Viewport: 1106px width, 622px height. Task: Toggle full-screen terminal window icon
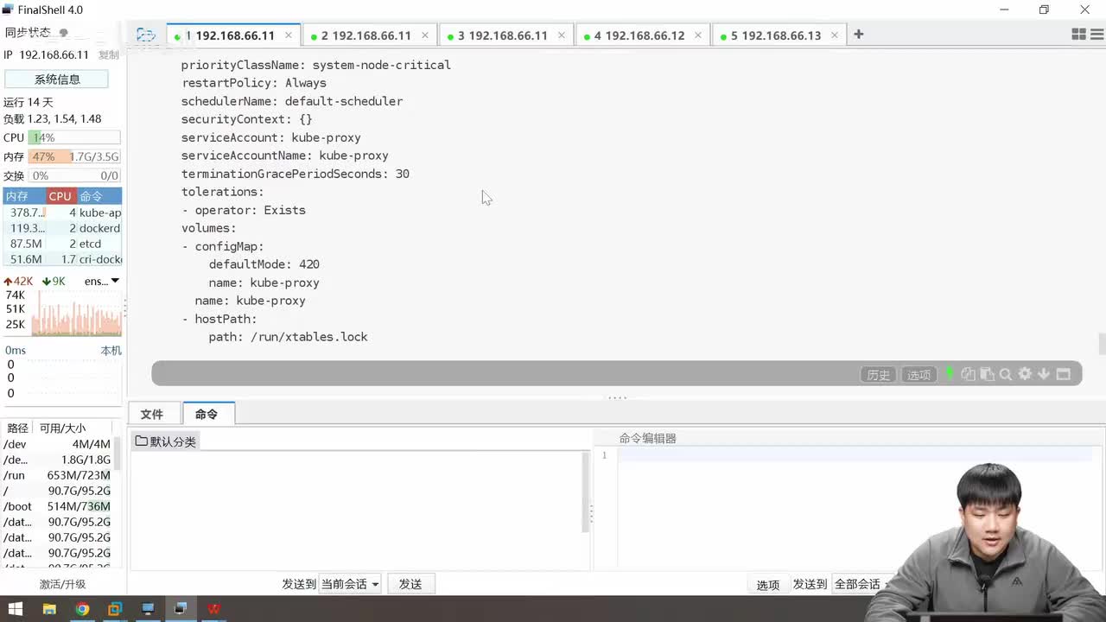pyautogui.click(x=1063, y=374)
